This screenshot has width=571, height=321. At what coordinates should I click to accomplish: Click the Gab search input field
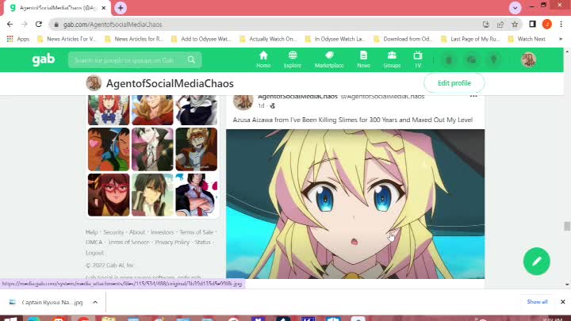[128, 60]
